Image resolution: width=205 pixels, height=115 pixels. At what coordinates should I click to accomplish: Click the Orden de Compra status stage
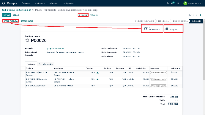(180, 21)
